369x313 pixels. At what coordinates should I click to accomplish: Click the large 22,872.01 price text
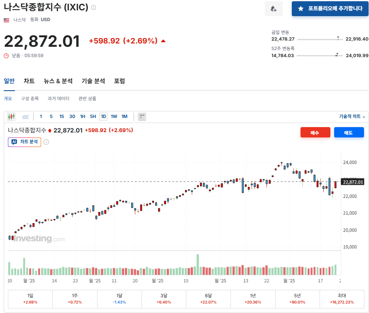[x=42, y=41]
